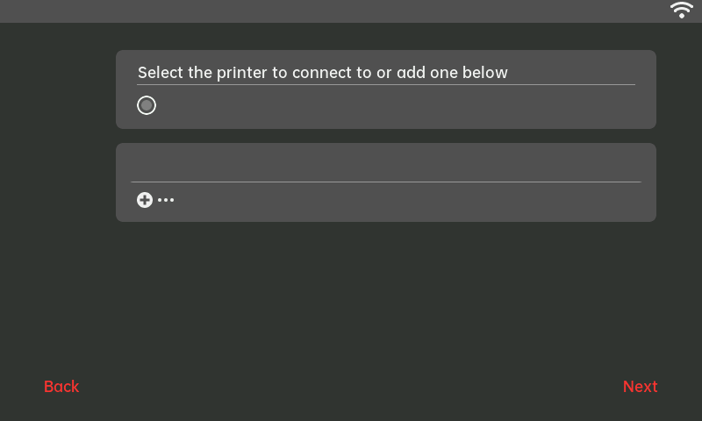
Task: Select the unlabeled printer radio button
Action: (x=147, y=105)
